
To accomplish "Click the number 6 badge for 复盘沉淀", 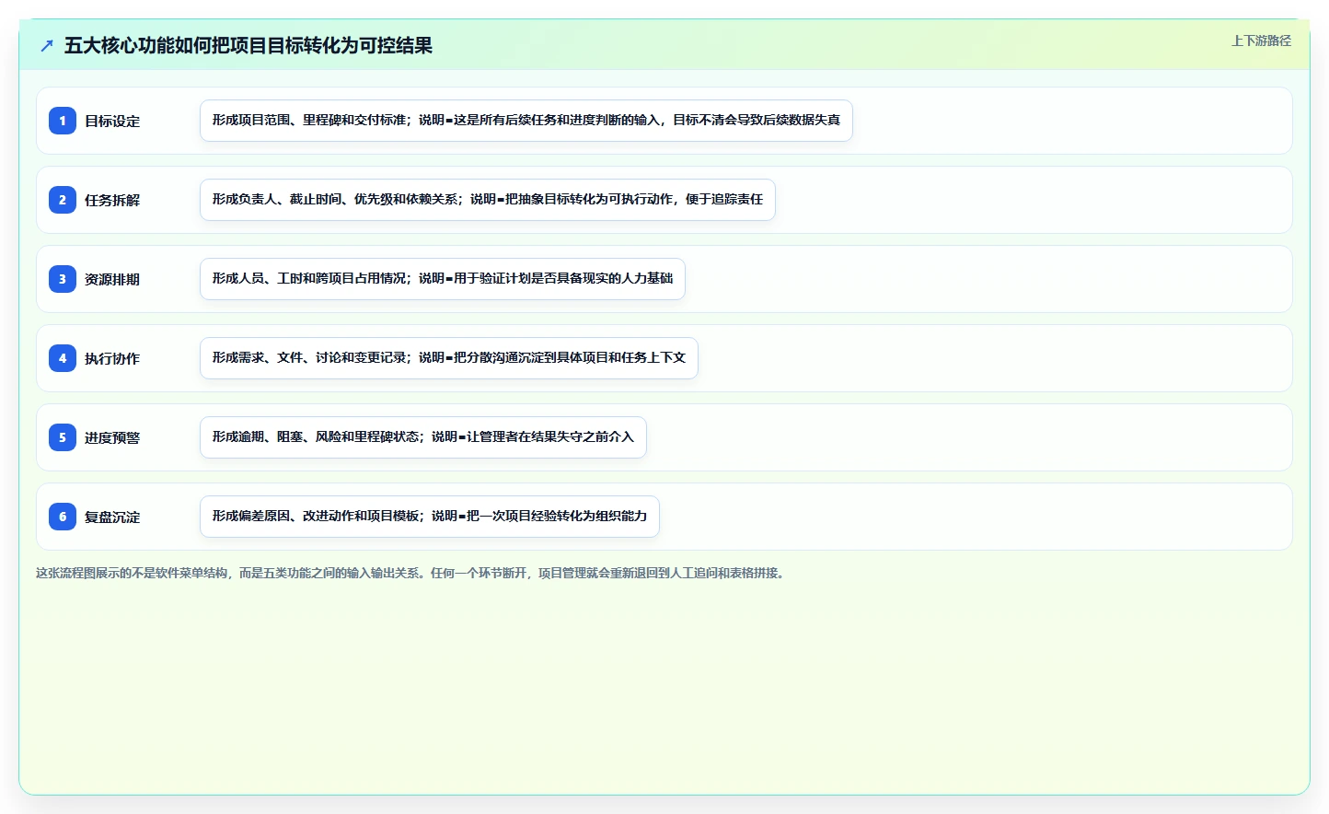I will 63,517.
